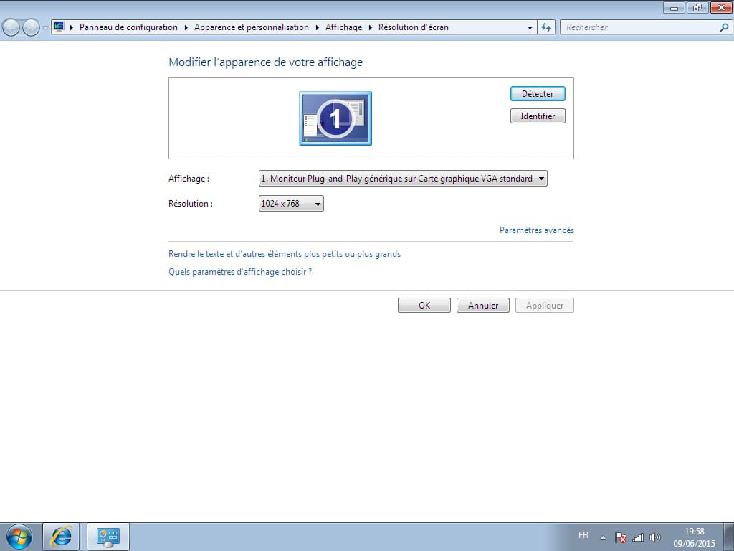Open Action Center flag icon
The width and height of the screenshot is (734, 551).
pos(621,537)
